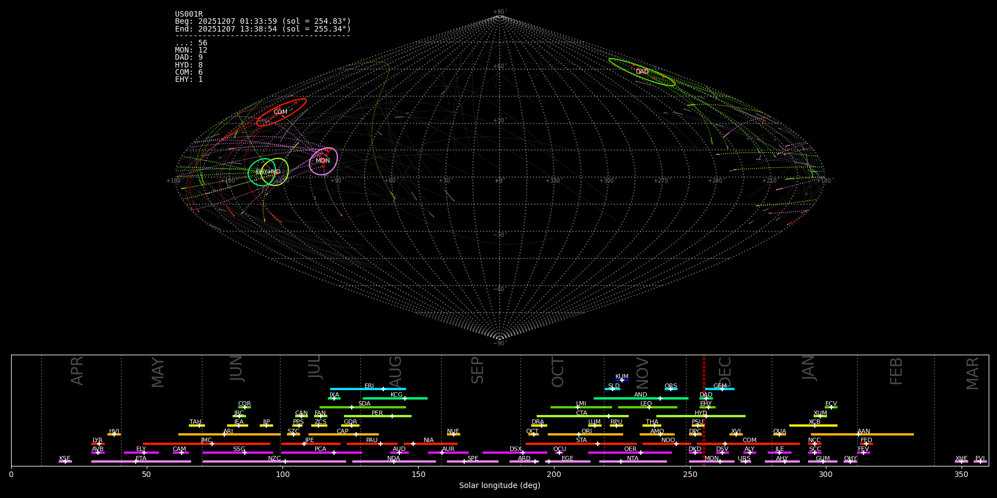Select the PER shower bar in timeline
Viewport: 997px width, 498px height.
[378, 416]
